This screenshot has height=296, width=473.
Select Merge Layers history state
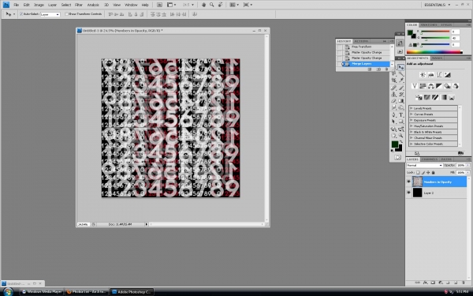pos(367,64)
